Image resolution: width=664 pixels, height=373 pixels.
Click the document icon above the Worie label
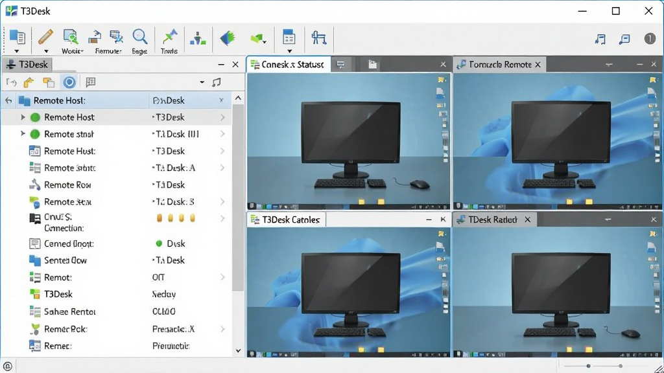click(x=70, y=37)
